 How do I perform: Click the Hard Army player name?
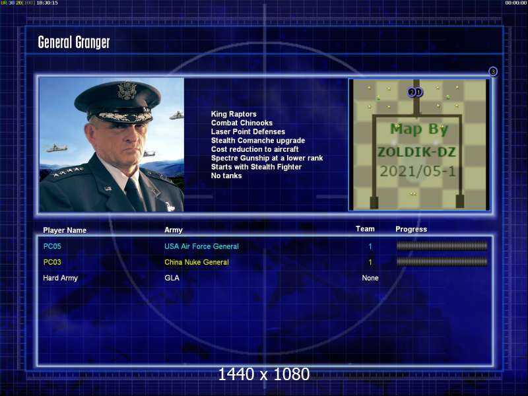[x=60, y=278]
